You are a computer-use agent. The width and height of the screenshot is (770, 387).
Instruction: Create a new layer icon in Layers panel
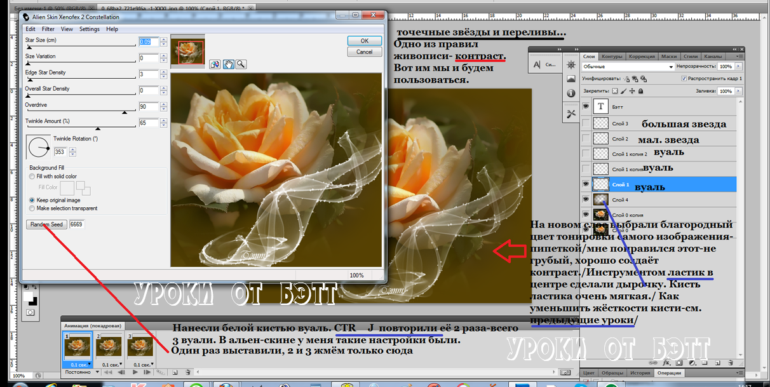717,363
